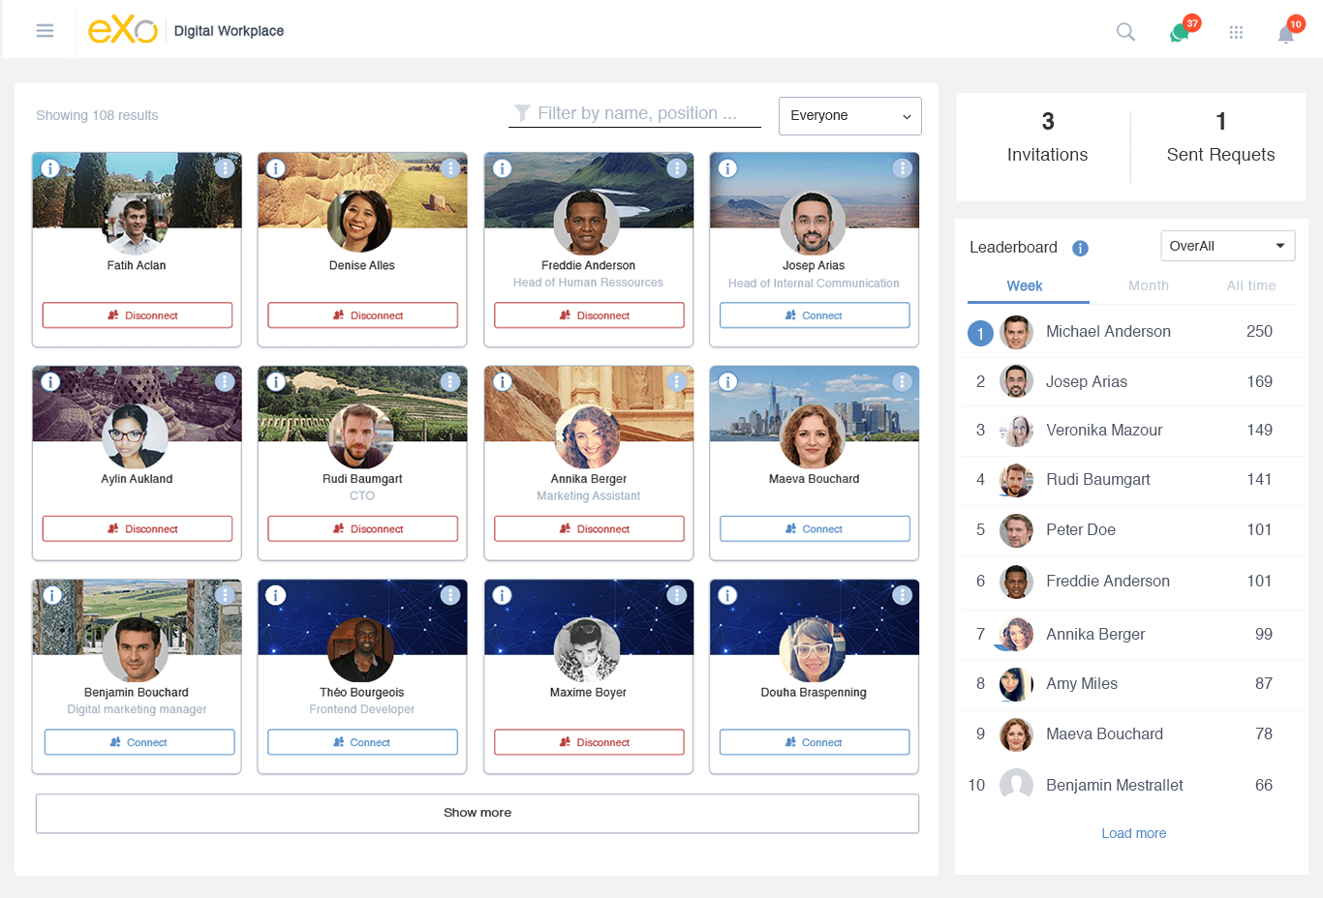Connect with Douha Braspenning
1323x898 pixels.
point(814,742)
